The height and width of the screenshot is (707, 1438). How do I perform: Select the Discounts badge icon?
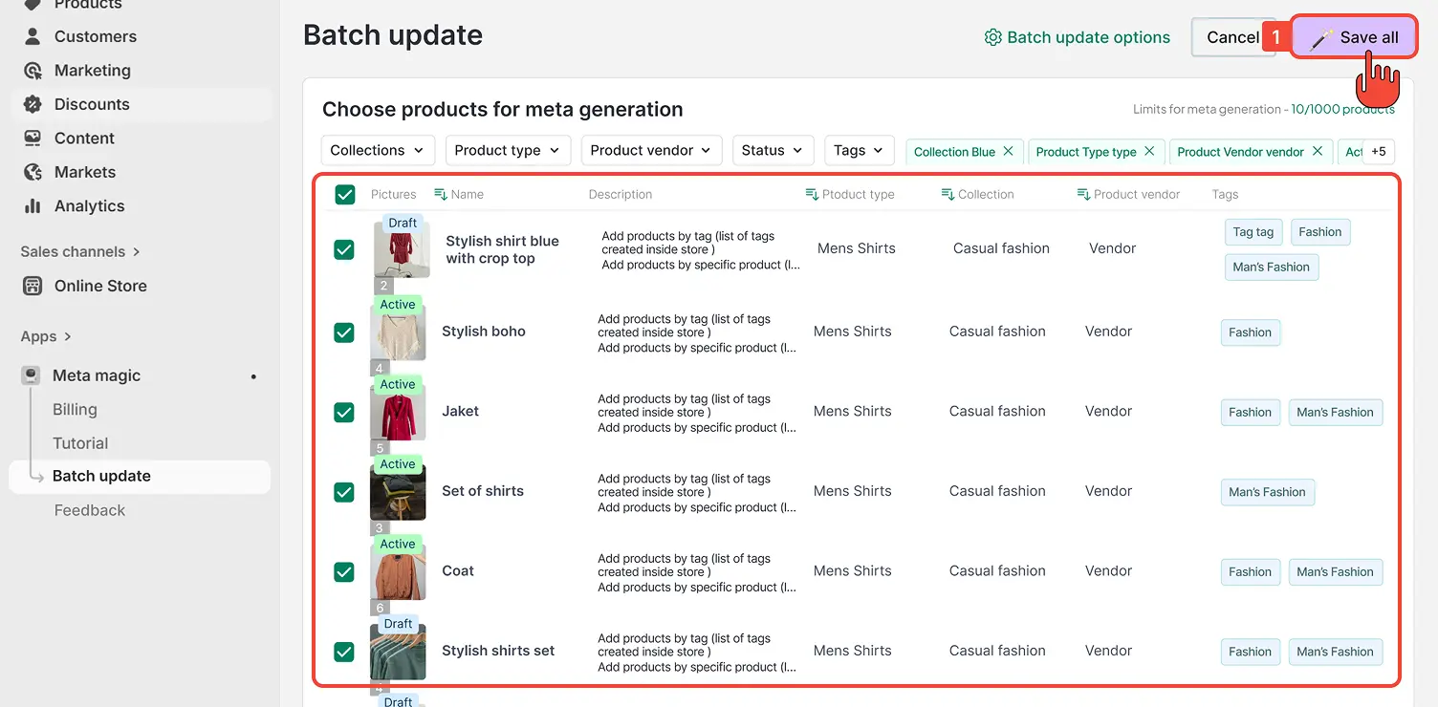pyautogui.click(x=33, y=104)
